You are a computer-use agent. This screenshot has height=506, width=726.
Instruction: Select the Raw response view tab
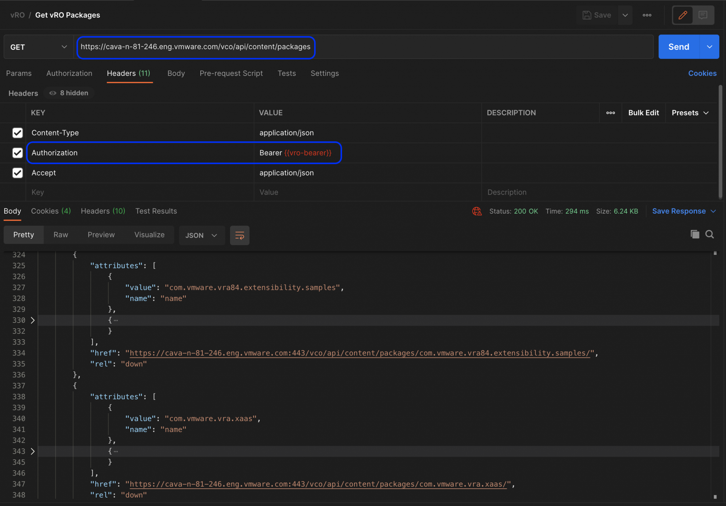[x=61, y=235]
